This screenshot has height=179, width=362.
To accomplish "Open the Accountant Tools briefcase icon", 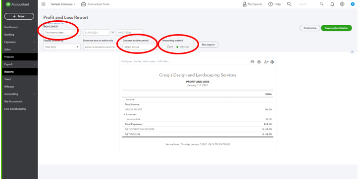I will coord(83,4).
